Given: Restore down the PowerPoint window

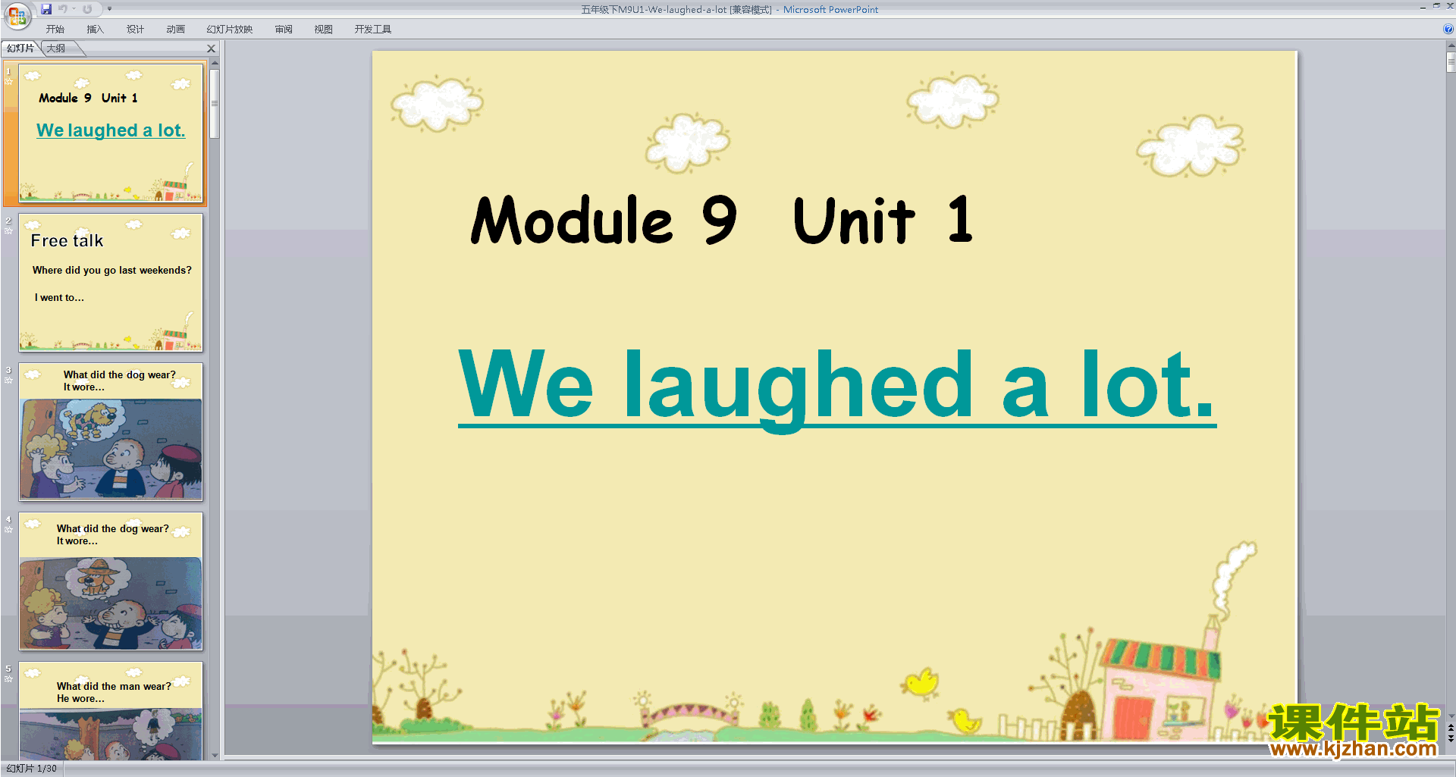Looking at the screenshot, I should [x=1436, y=6].
